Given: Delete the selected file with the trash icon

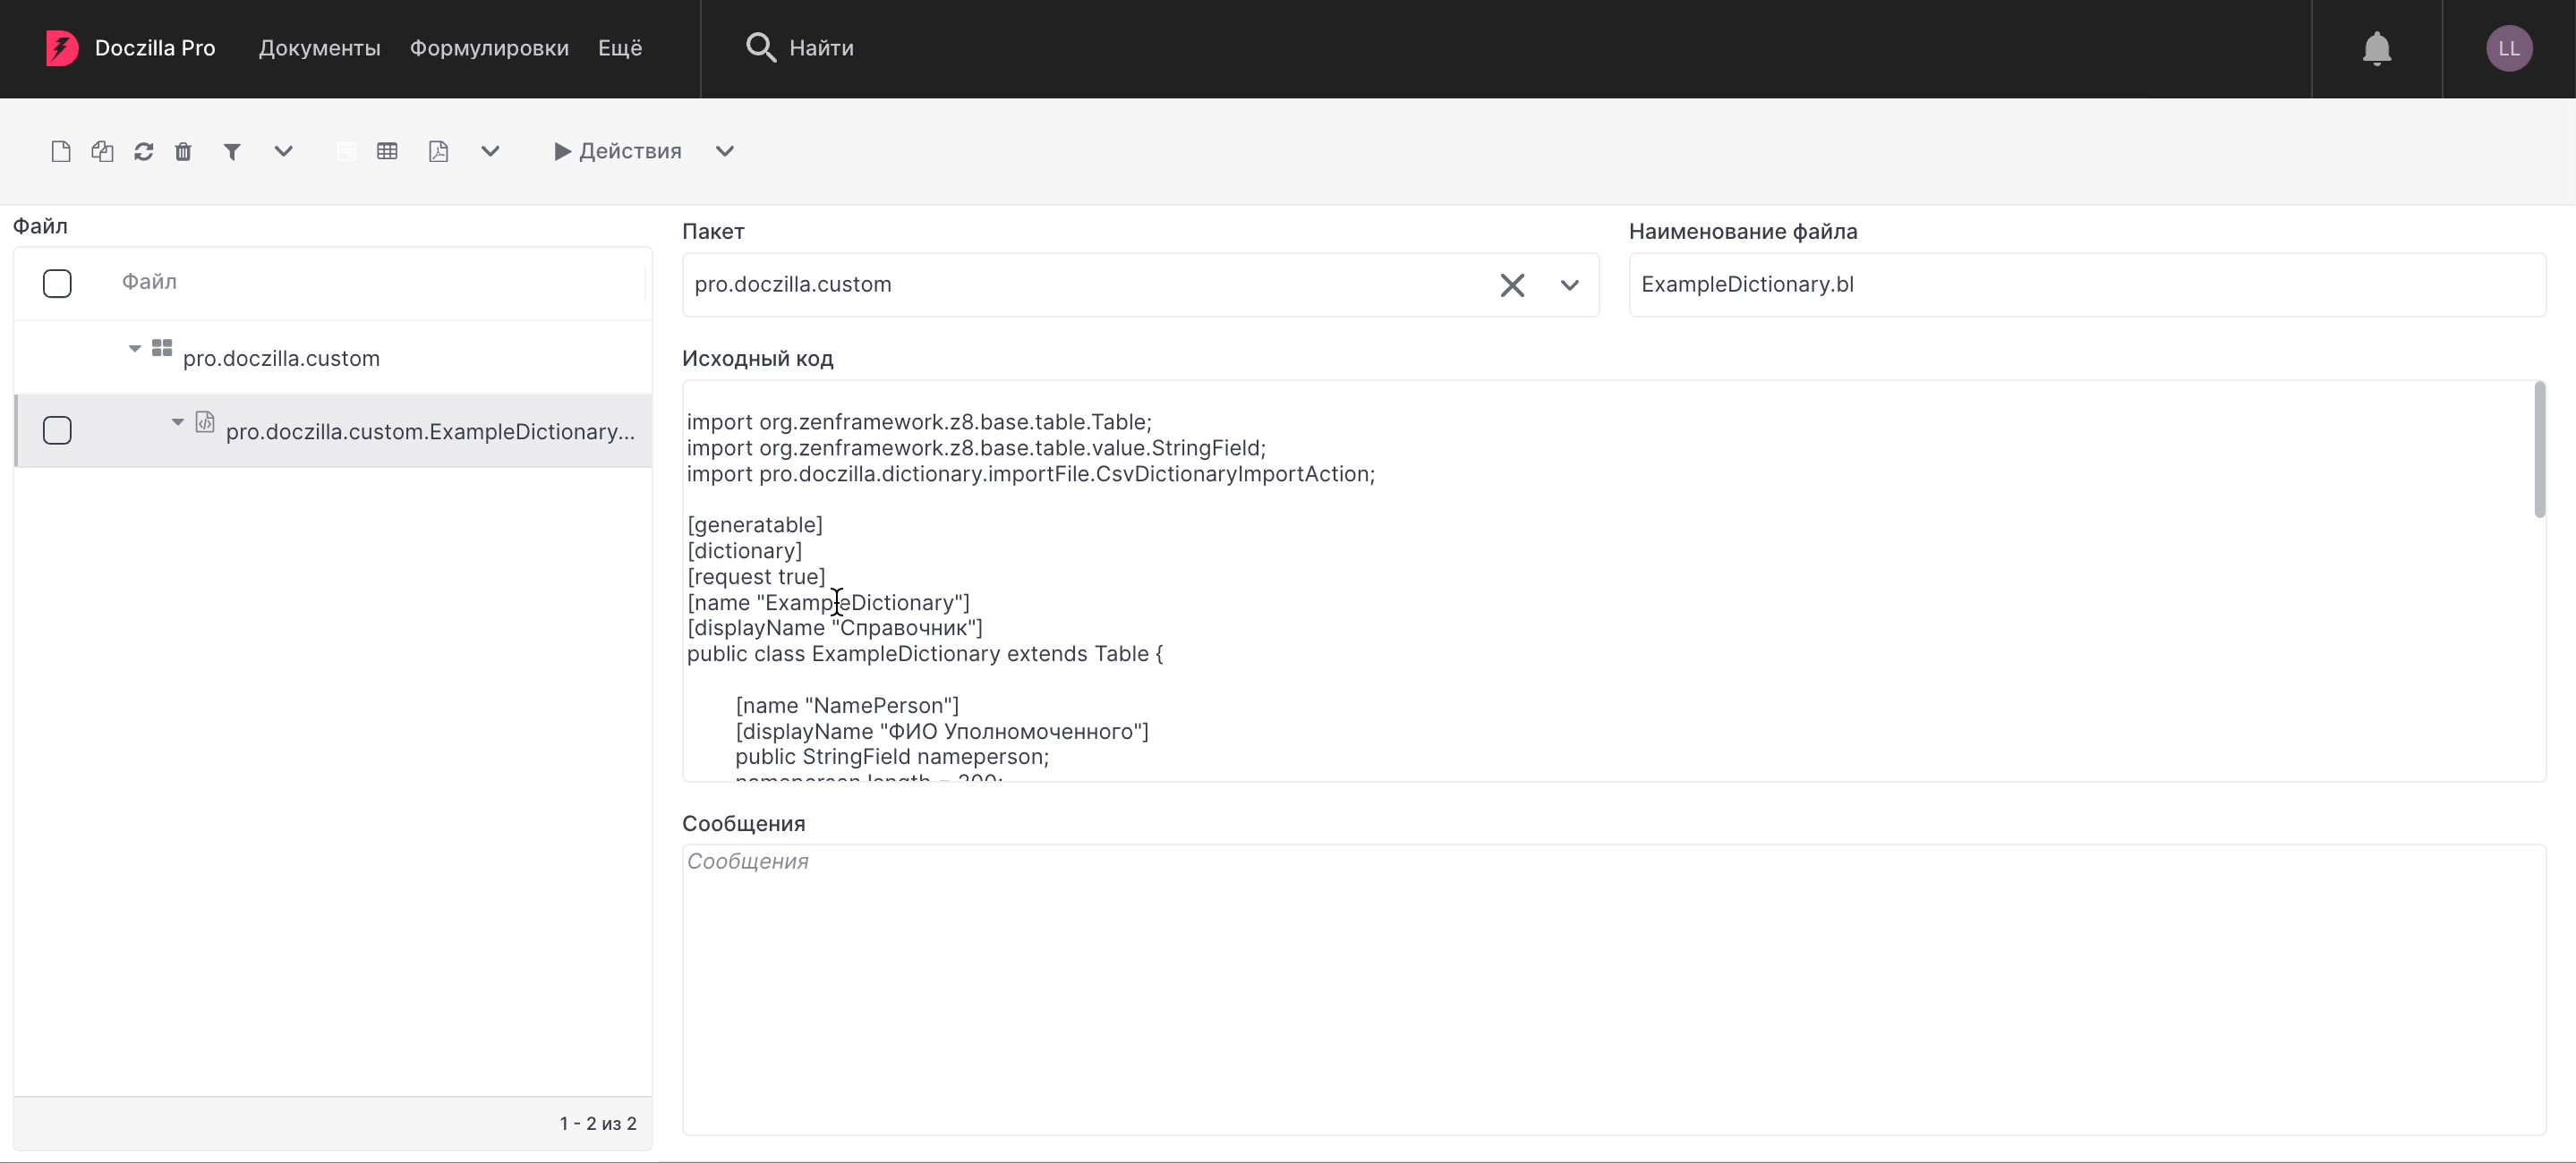Looking at the screenshot, I should point(183,151).
